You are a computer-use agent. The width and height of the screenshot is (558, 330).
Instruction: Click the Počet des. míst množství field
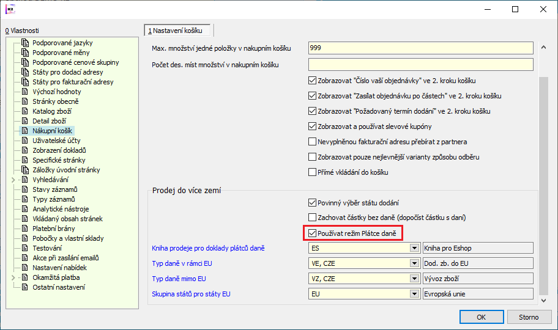(x=420, y=65)
